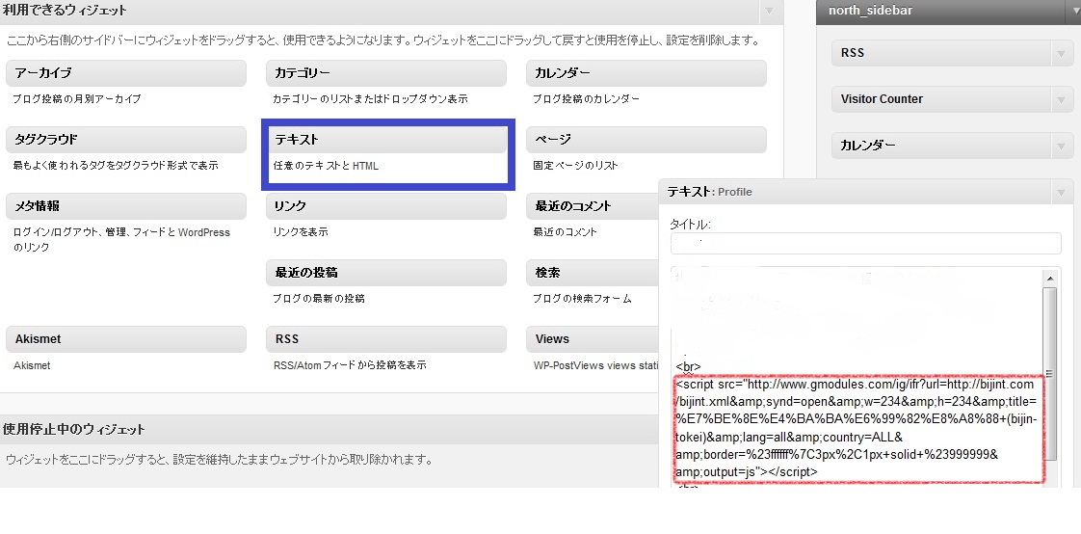This screenshot has height=534, width=1081.
Task: Click the ブログ投稿のカレンダー description
Action: 586,99
